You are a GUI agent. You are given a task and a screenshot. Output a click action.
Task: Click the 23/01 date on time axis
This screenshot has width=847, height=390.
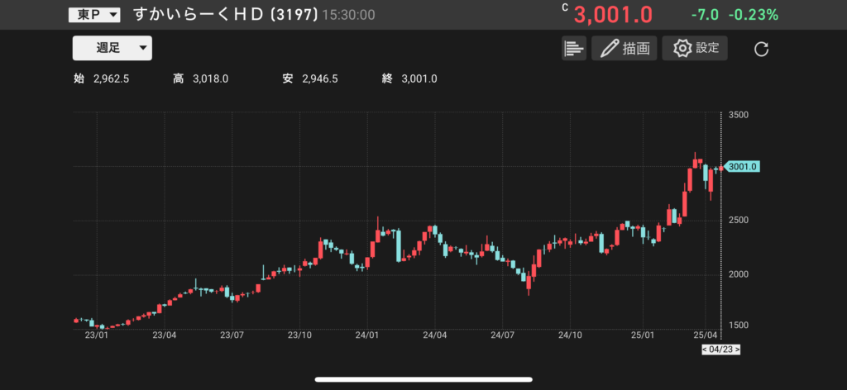(97, 335)
